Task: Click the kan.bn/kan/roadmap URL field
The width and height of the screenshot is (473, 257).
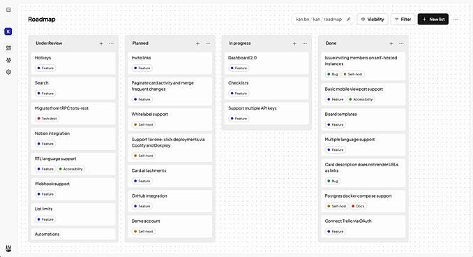Action: tap(323, 20)
